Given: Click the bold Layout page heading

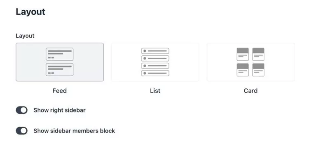Looking at the screenshot, I should click(x=30, y=12).
